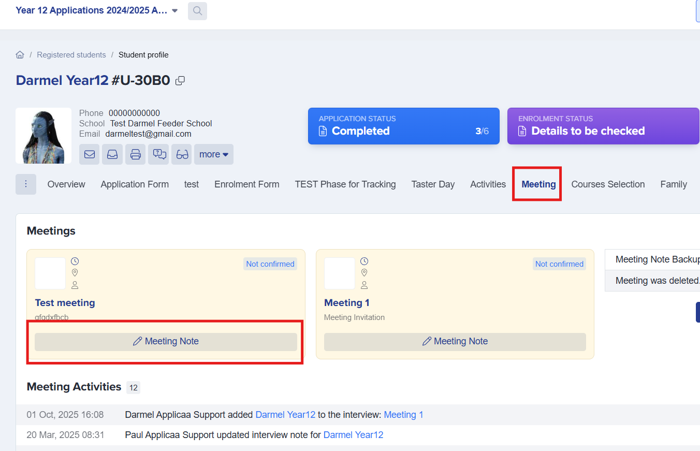Follow the Registered students breadcrumb link
Image resolution: width=700 pixels, height=451 pixels.
tap(71, 55)
